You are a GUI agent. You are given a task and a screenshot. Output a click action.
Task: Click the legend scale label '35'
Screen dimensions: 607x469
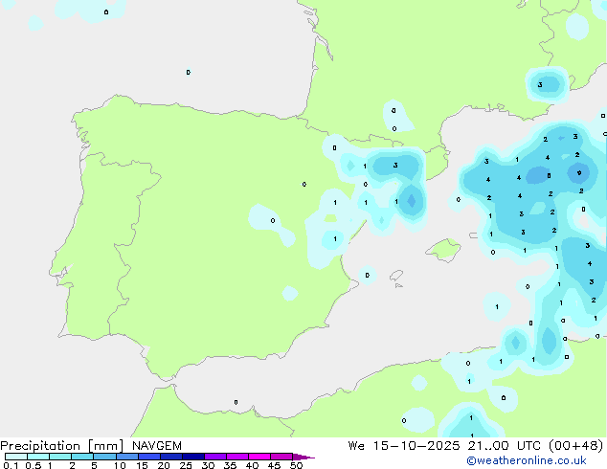230,465
